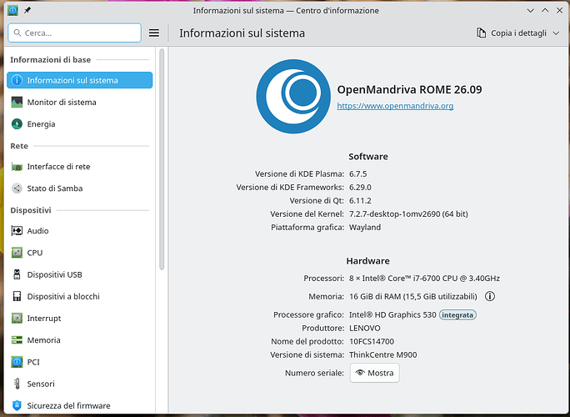Click the LENOVO manufacturer value
This screenshot has width=570, height=417.
click(365, 329)
